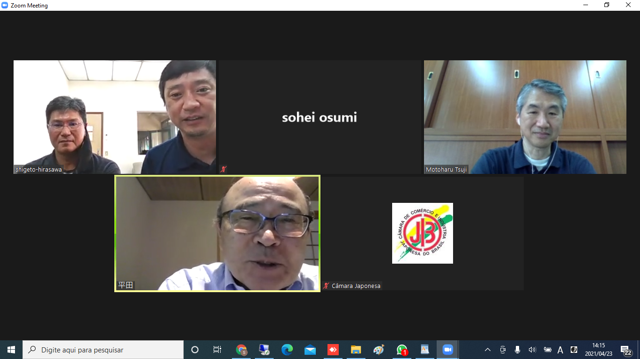Click the muted mic icon beside Câmara Japonesa

(326, 286)
